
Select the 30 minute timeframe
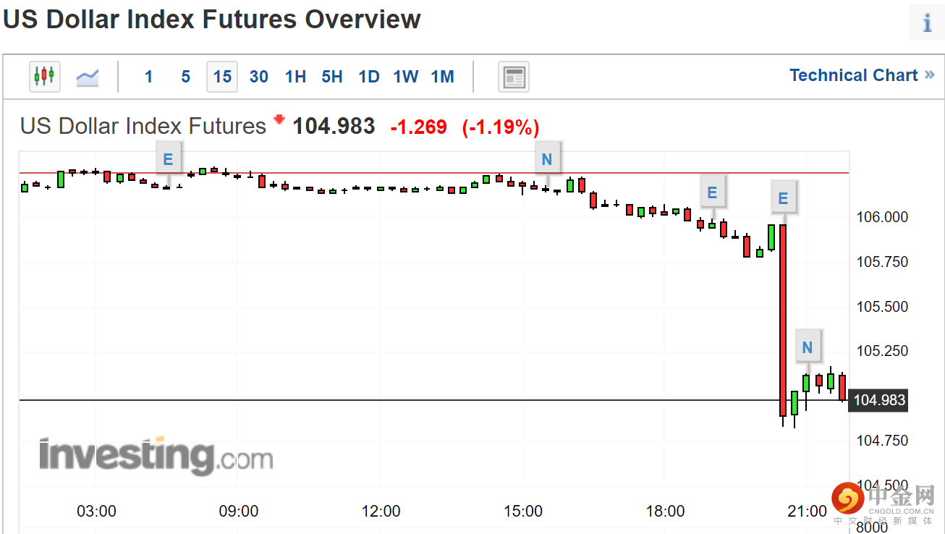tap(259, 77)
